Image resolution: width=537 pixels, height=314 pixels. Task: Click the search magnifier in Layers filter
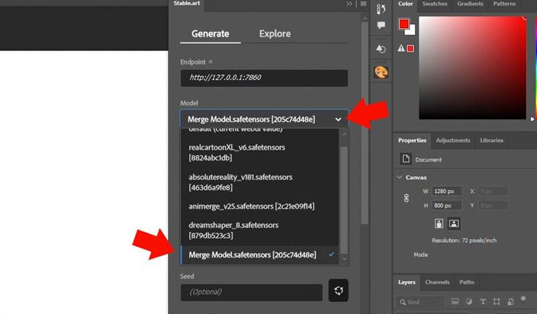[x=403, y=302]
